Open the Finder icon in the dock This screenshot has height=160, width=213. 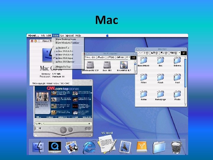tap(38, 147)
